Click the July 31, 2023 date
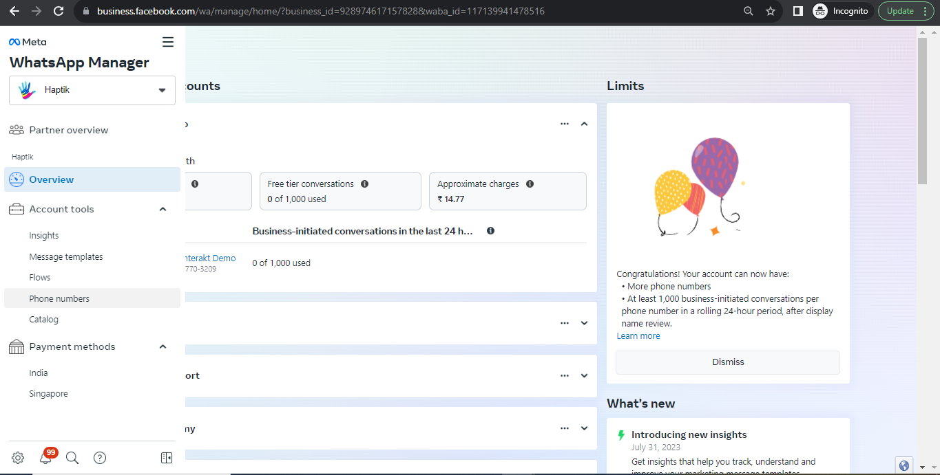940x475 pixels. (x=656, y=448)
